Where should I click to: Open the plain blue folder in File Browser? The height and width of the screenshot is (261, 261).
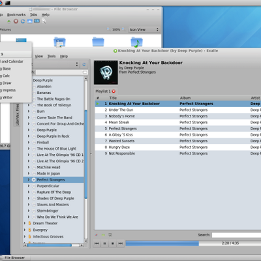(98, 42)
